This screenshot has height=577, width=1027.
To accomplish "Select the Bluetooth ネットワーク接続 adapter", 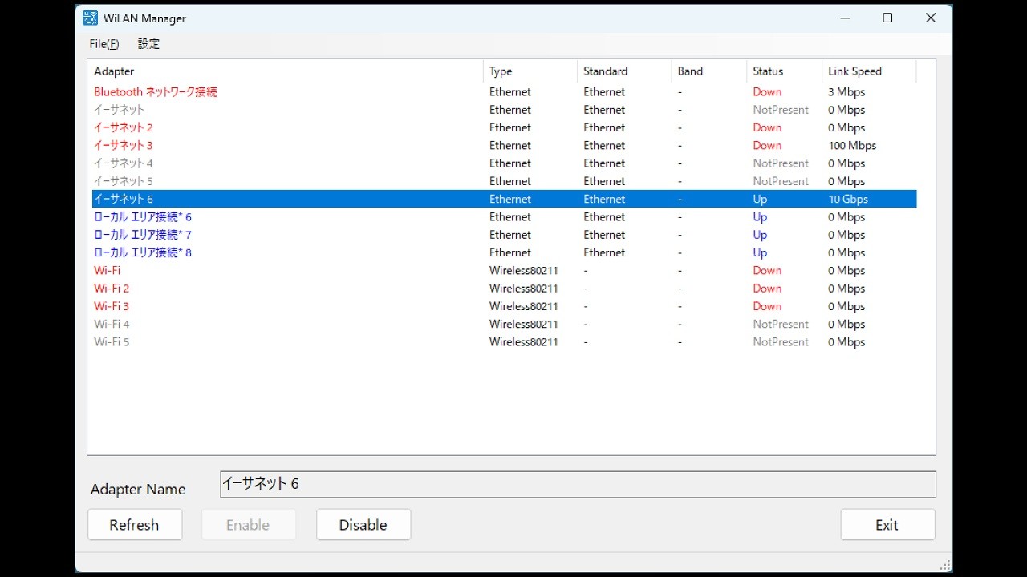I will [x=153, y=91].
